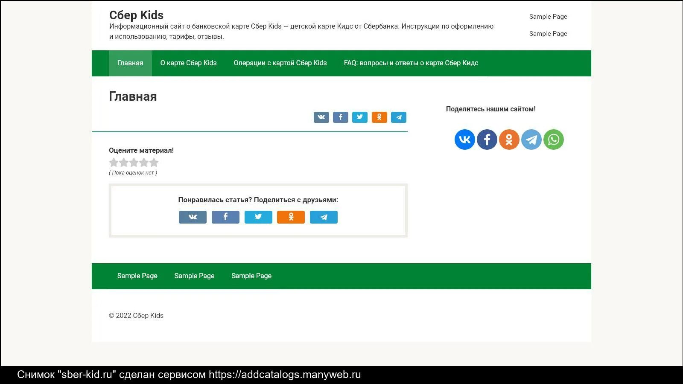This screenshot has height=384, width=683.
Task: Click the Главная page heading
Action: [x=133, y=96]
